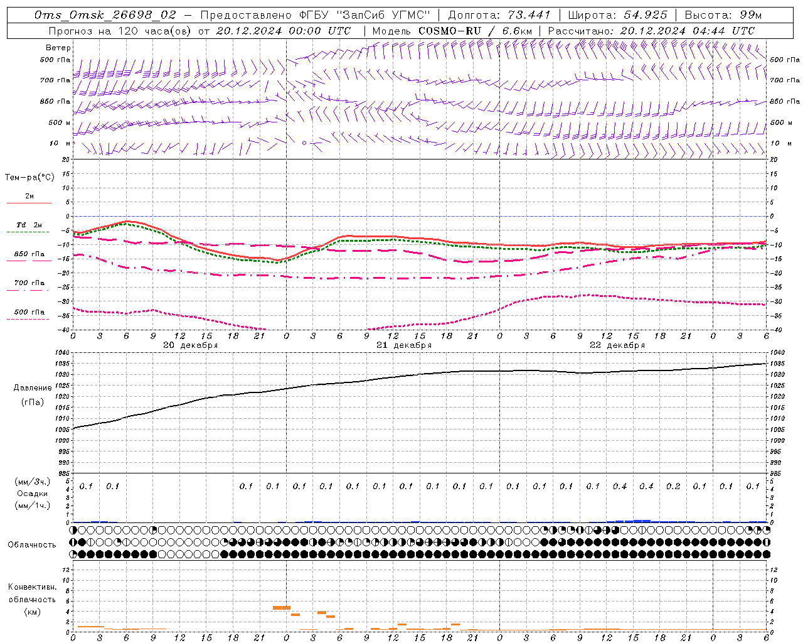Click the '500 гПа' temperature legend entry
Viewport: 803px width, 643px height.
[x=29, y=311]
